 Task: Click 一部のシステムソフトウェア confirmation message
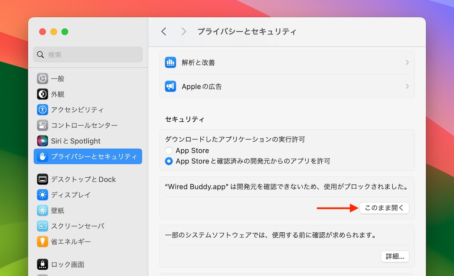[x=271, y=235]
